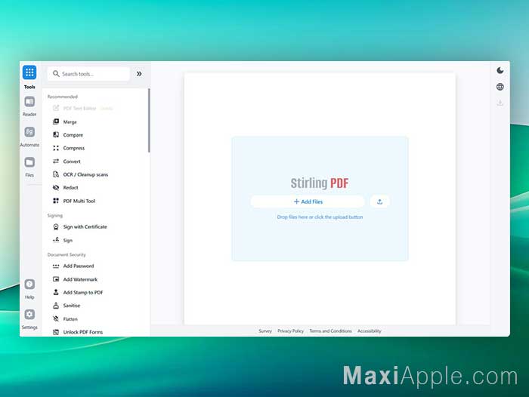Screen dimensions: 529x397
Task: Open the Accessibility footer link
Action: click(x=369, y=331)
